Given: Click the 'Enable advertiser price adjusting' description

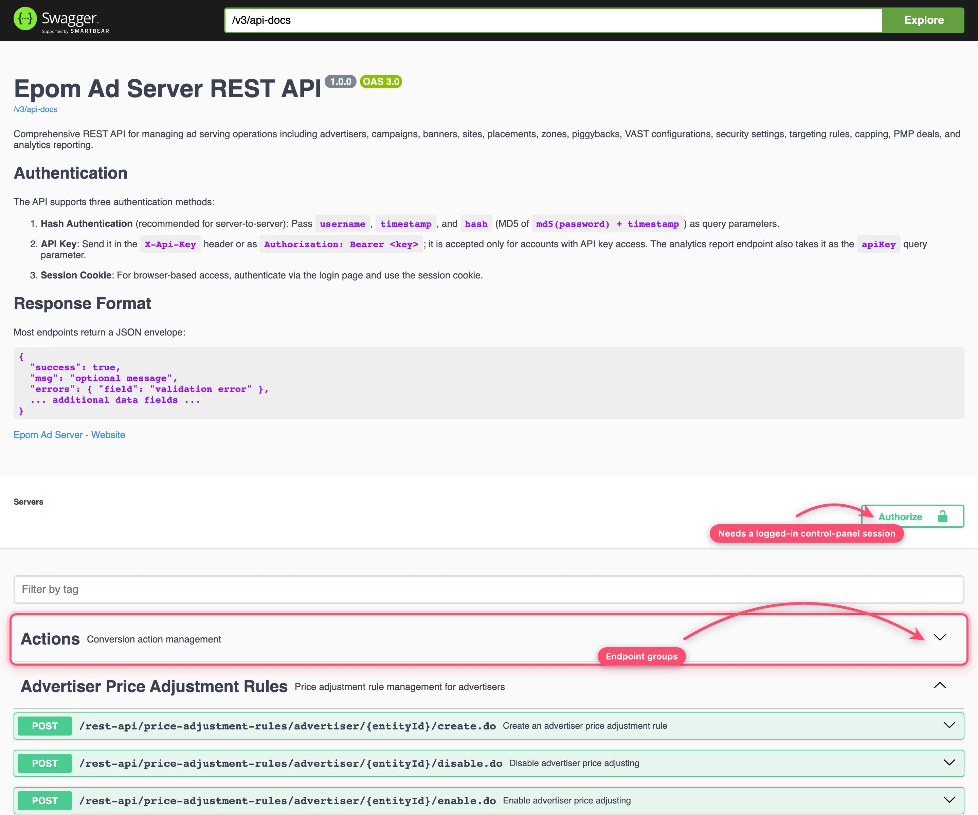Looking at the screenshot, I should click(x=567, y=800).
